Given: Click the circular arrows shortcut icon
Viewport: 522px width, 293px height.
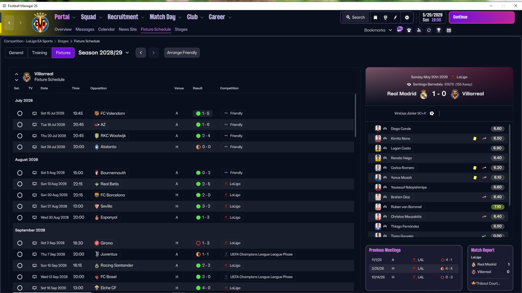Looking at the screenshot, I should pyautogui.click(x=429, y=30).
